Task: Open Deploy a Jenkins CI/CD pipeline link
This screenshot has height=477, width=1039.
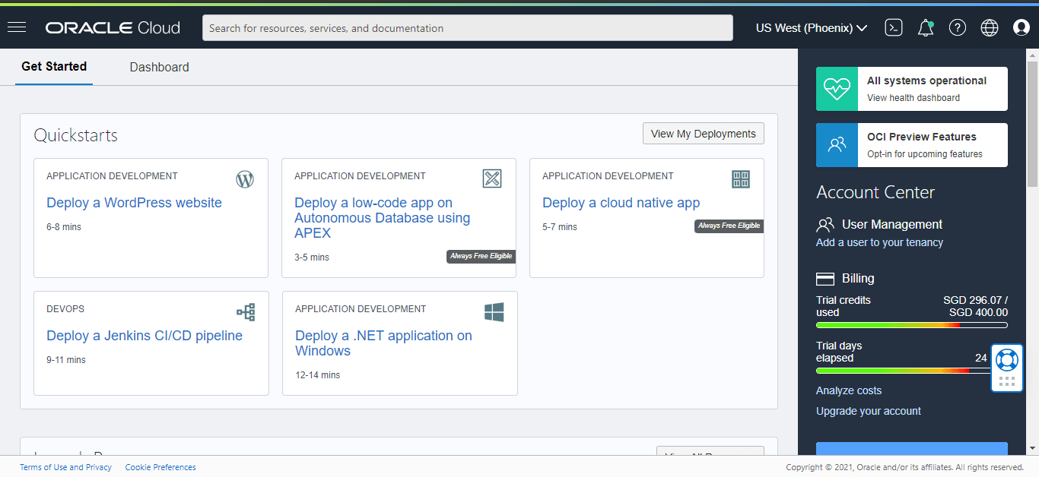Action: coord(145,336)
